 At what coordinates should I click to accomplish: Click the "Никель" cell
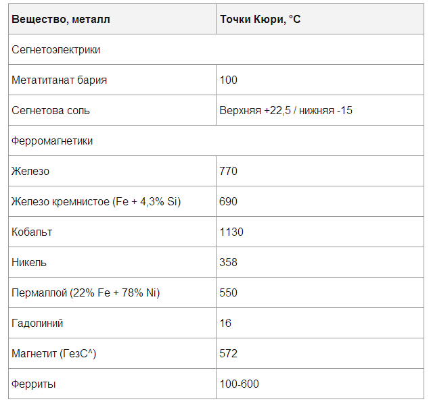[x=29, y=263]
